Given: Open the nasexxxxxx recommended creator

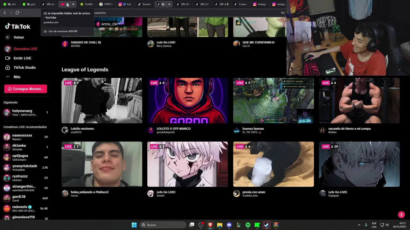Looking at the screenshot, I should [x=26, y=137].
